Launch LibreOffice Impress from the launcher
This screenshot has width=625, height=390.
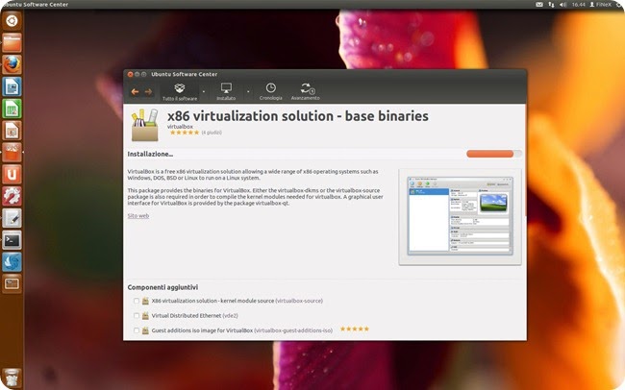pyautogui.click(x=12, y=131)
